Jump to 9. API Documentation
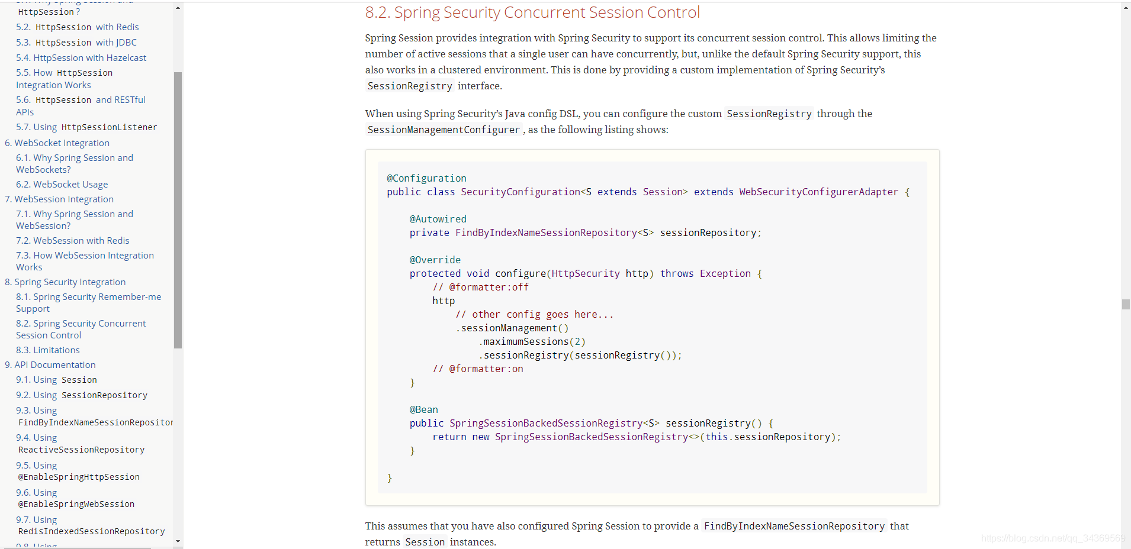 tap(50, 365)
